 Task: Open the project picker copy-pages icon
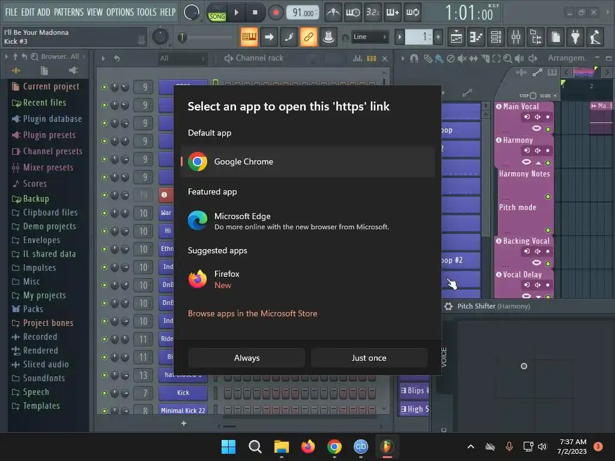pyautogui.click(x=556, y=37)
